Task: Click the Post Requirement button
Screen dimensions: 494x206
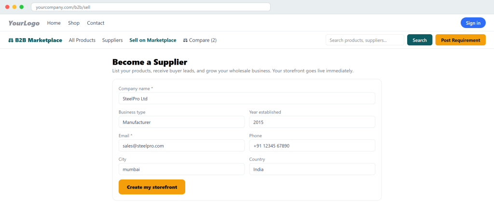Action: pyautogui.click(x=460, y=40)
